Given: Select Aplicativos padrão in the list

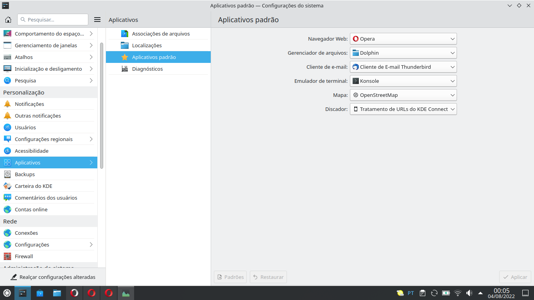Looking at the screenshot, I should click(x=158, y=57).
